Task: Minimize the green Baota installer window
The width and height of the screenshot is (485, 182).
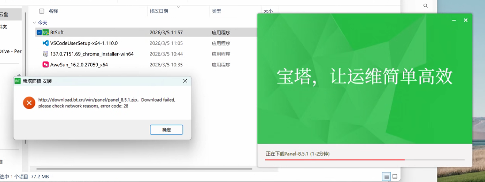Action: pyautogui.click(x=454, y=20)
